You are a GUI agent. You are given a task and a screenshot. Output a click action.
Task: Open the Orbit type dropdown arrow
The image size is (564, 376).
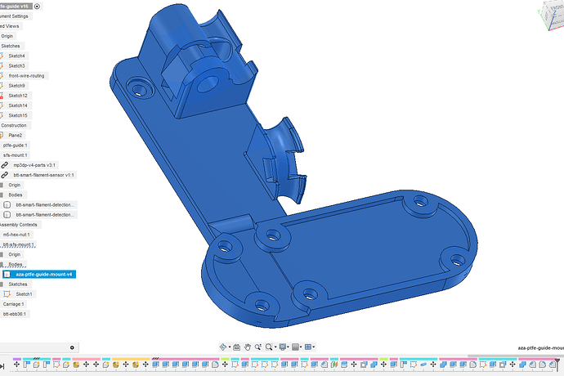(x=230, y=347)
